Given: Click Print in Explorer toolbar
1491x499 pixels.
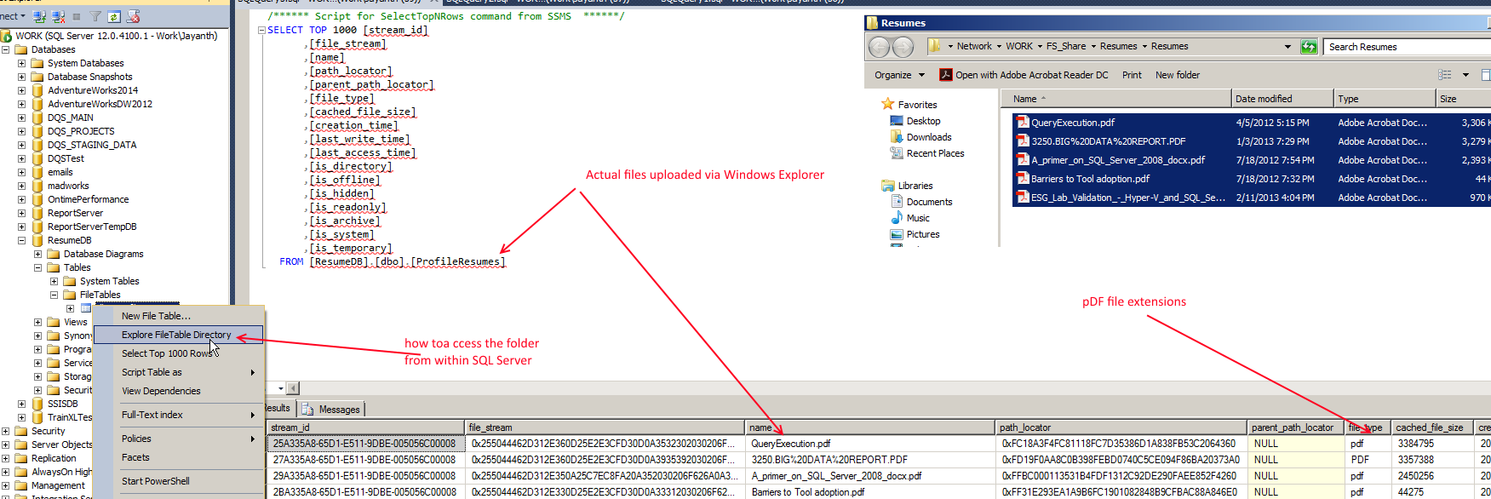Looking at the screenshot, I should (x=1132, y=75).
